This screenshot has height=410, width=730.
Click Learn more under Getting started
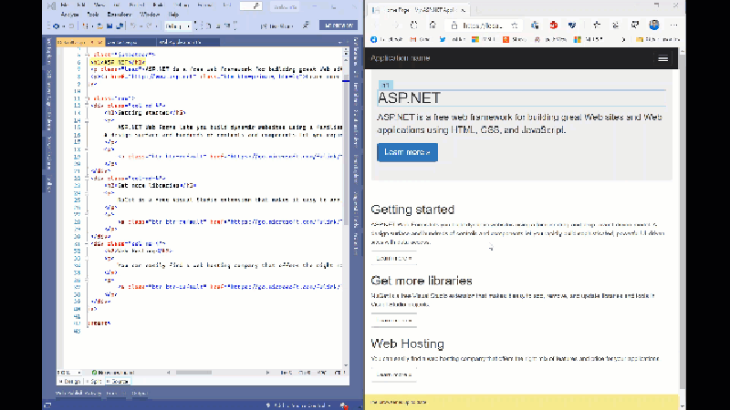click(x=394, y=258)
